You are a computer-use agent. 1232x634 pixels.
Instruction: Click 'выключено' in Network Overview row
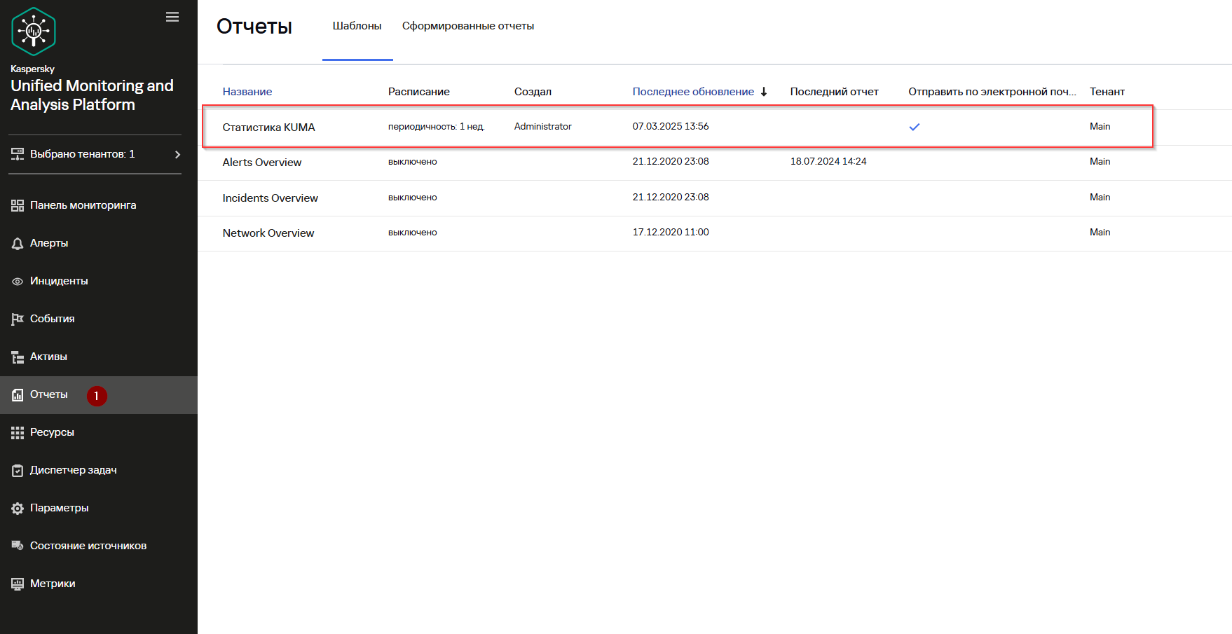pyautogui.click(x=413, y=233)
